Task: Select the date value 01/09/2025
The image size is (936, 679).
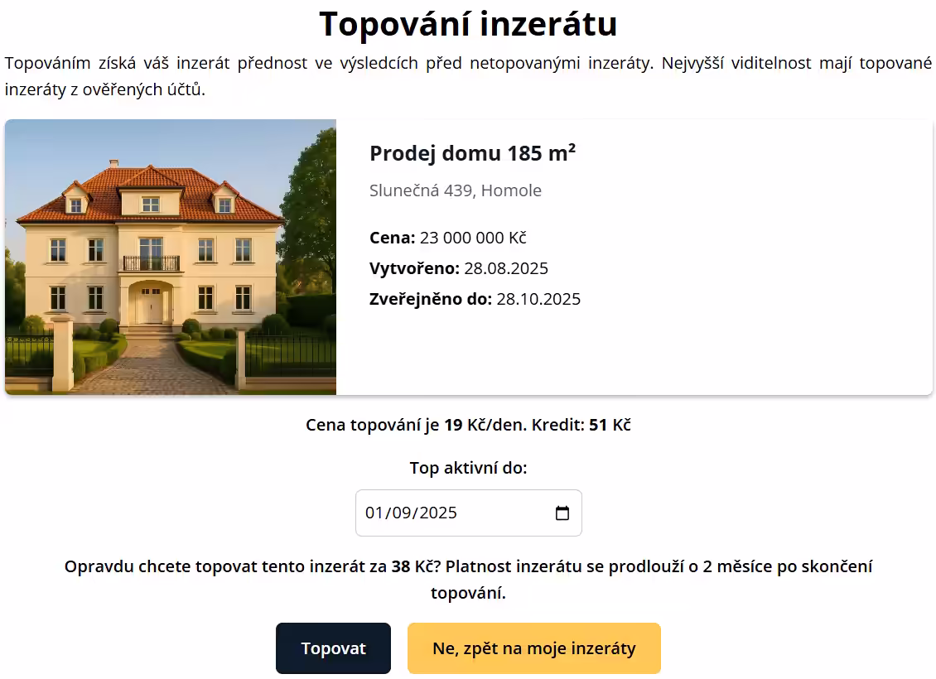Action: (412, 513)
